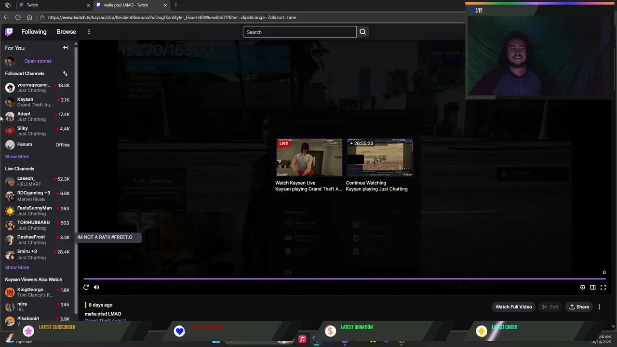Screen dimensions: 617x347
Task: Show more followed channels
Action: pyautogui.click(x=17, y=157)
